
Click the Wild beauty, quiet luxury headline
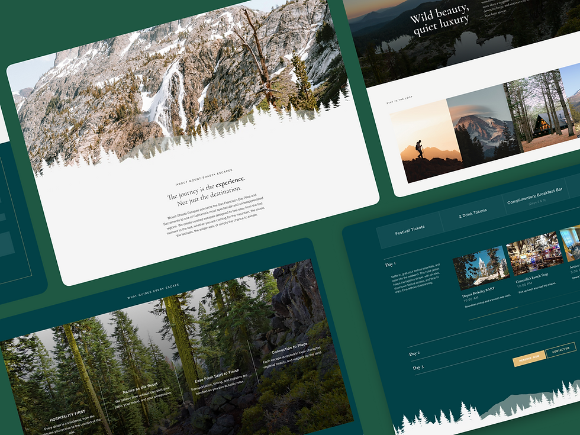[440, 19]
